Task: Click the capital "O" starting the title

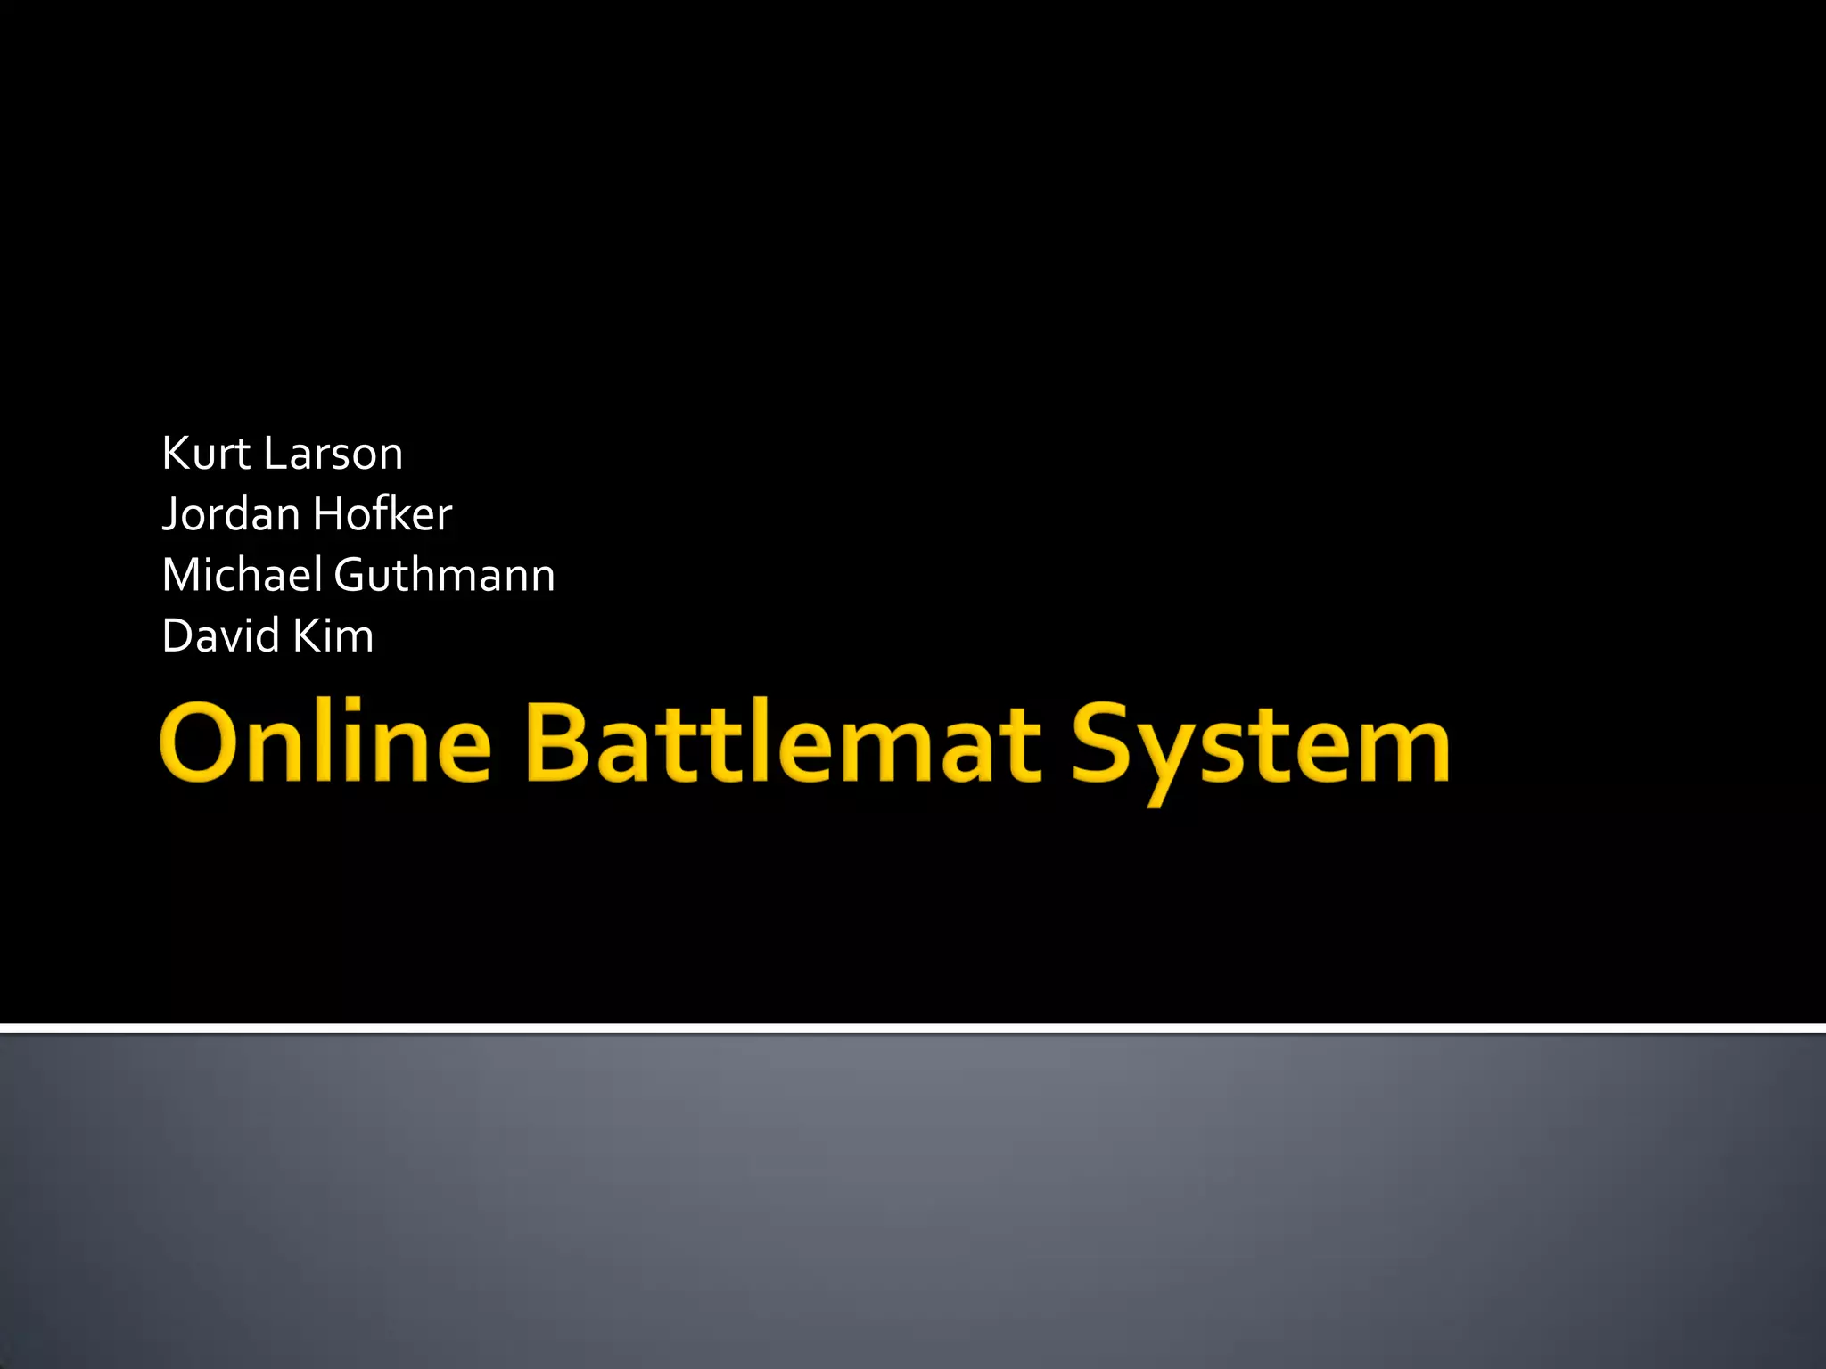Action: pyautogui.click(x=198, y=742)
